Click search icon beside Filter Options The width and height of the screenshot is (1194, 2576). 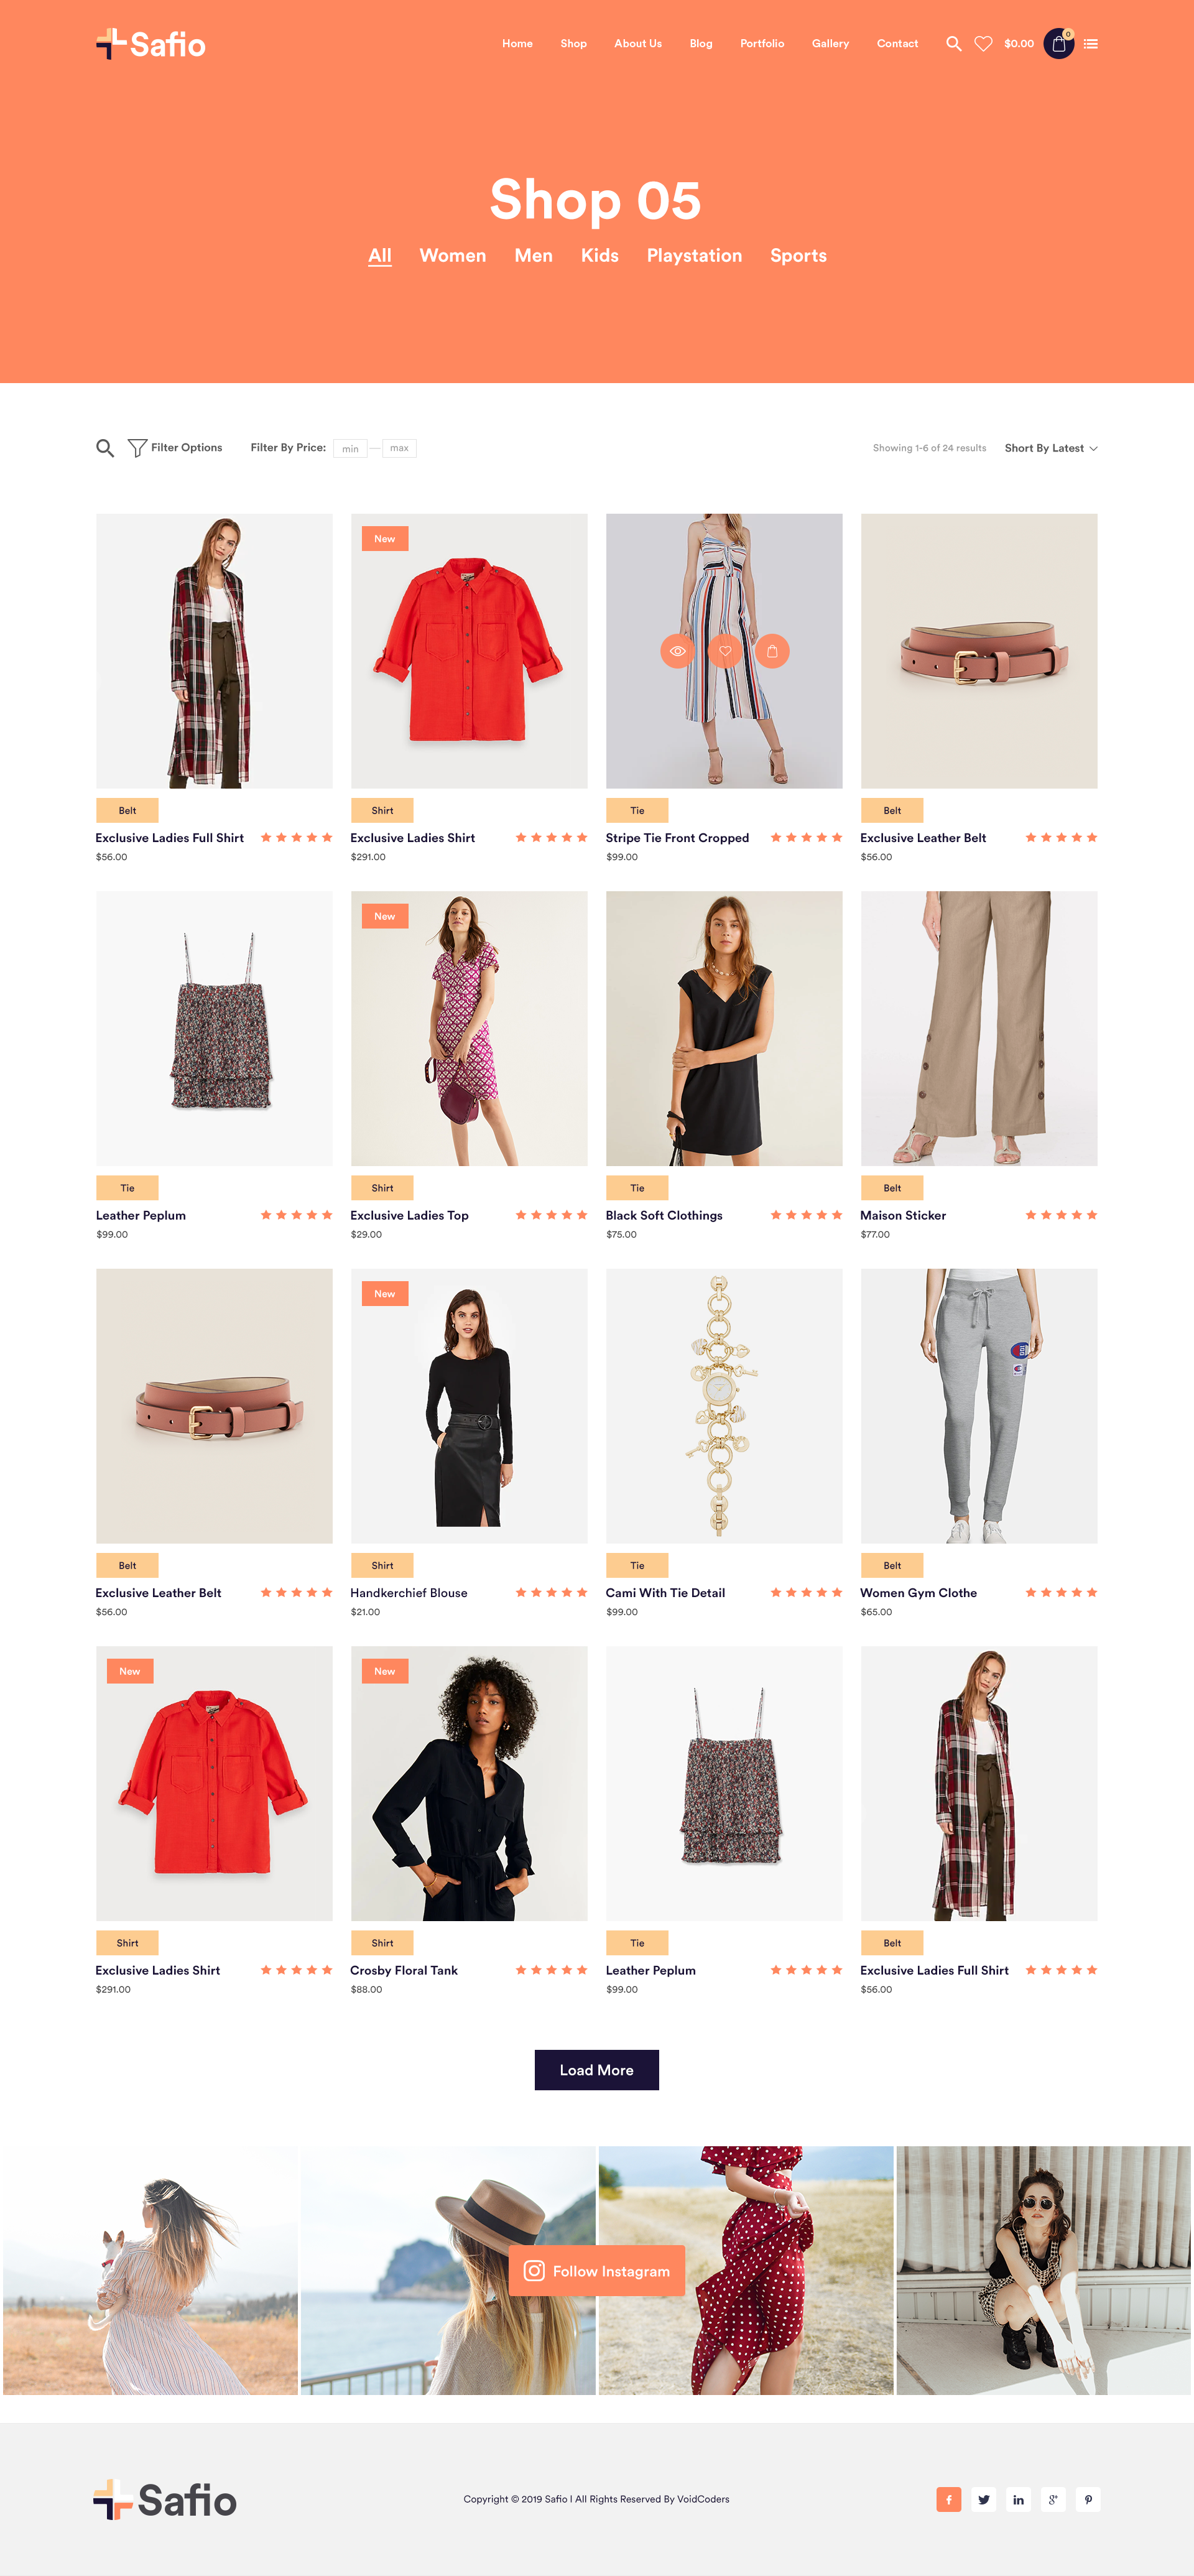coord(105,448)
